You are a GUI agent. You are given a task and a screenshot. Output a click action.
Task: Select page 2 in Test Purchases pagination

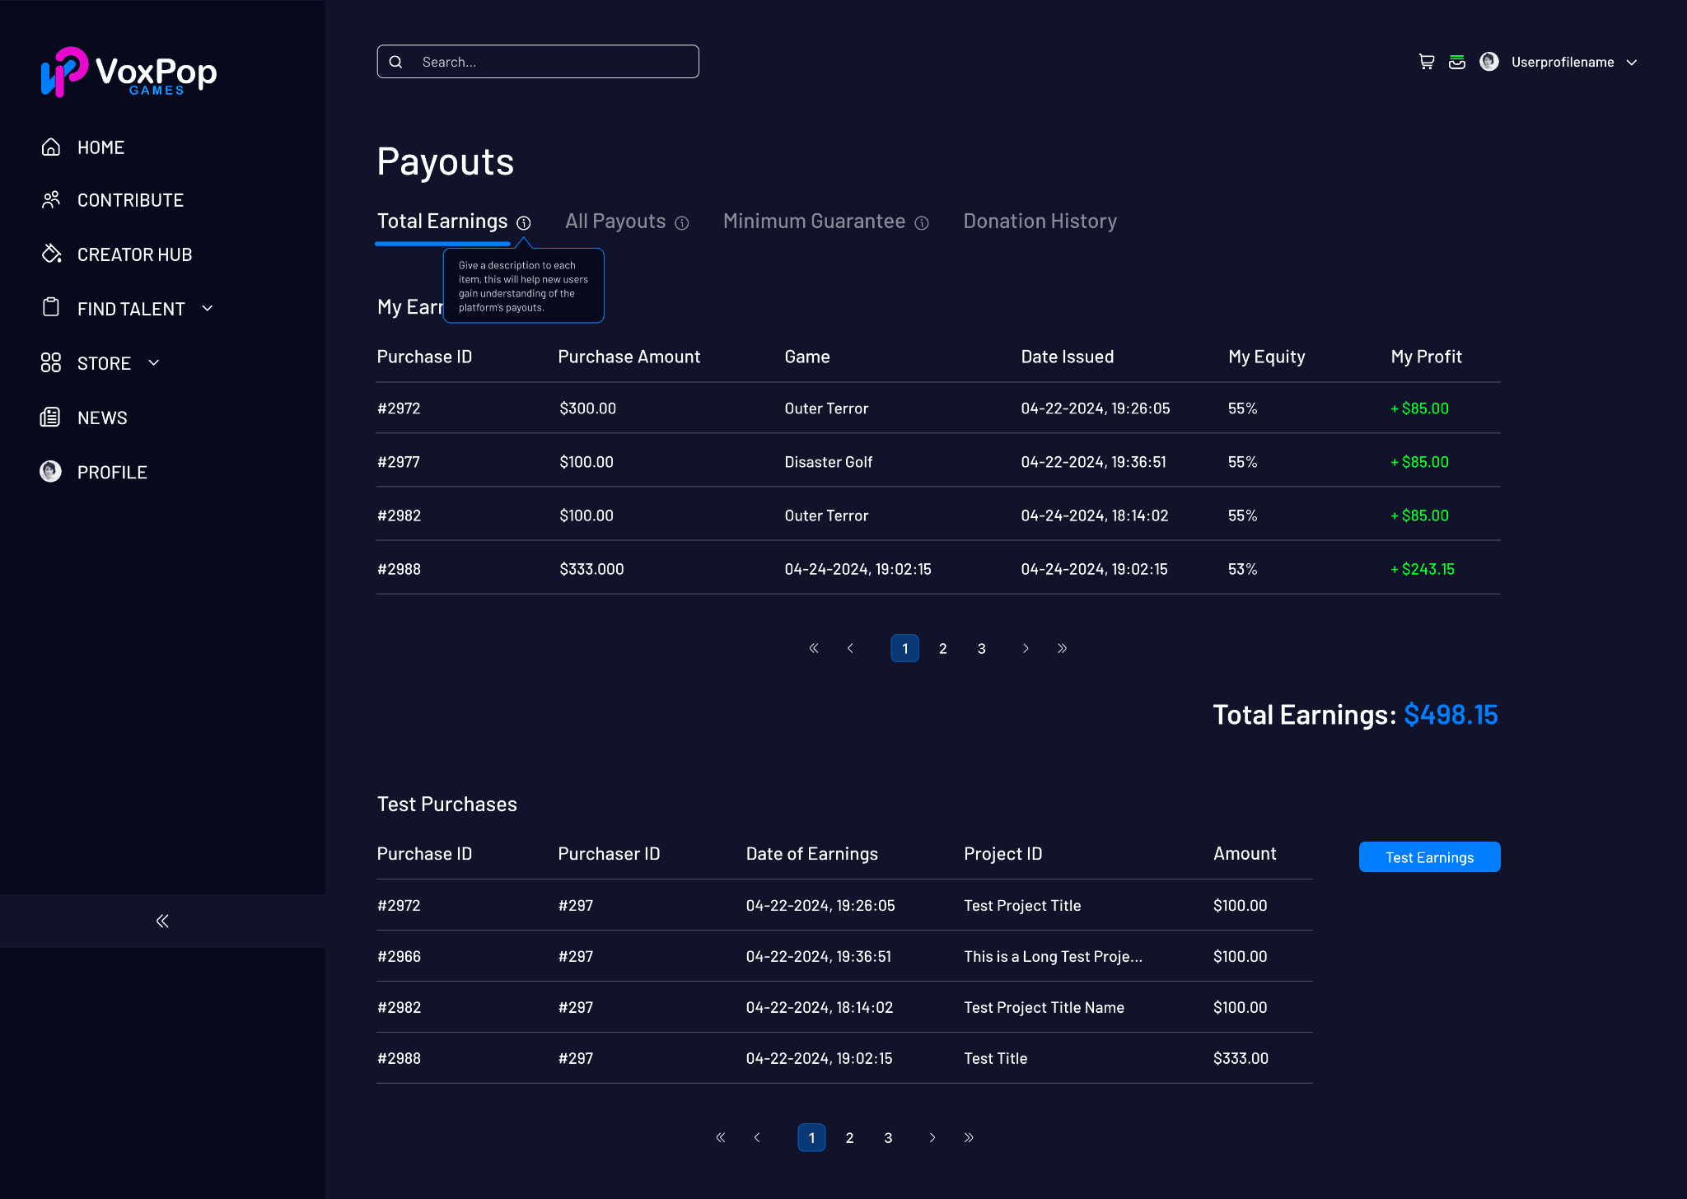click(x=850, y=1137)
